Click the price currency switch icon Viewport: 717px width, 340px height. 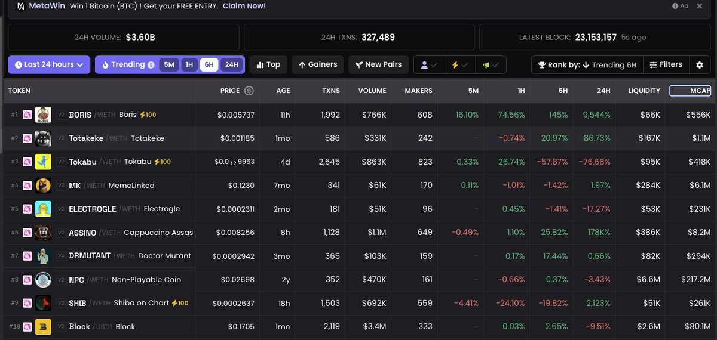(x=249, y=91)
